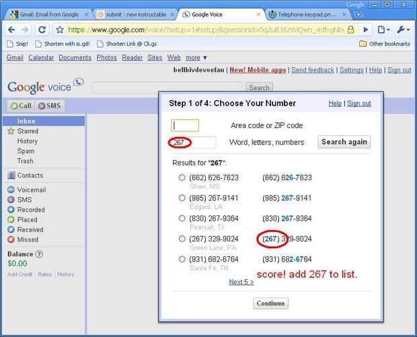The width and height of the screenshot is (417, 337).
Task: Select Inbox in sidebar
Action: click(x=44, y=121)
